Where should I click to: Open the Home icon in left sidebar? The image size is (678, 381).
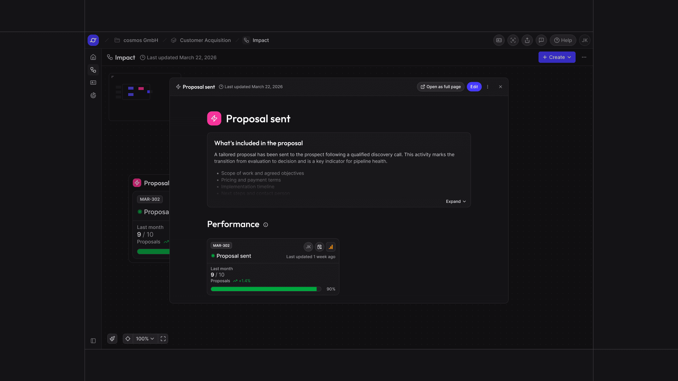tap(93, 57)
